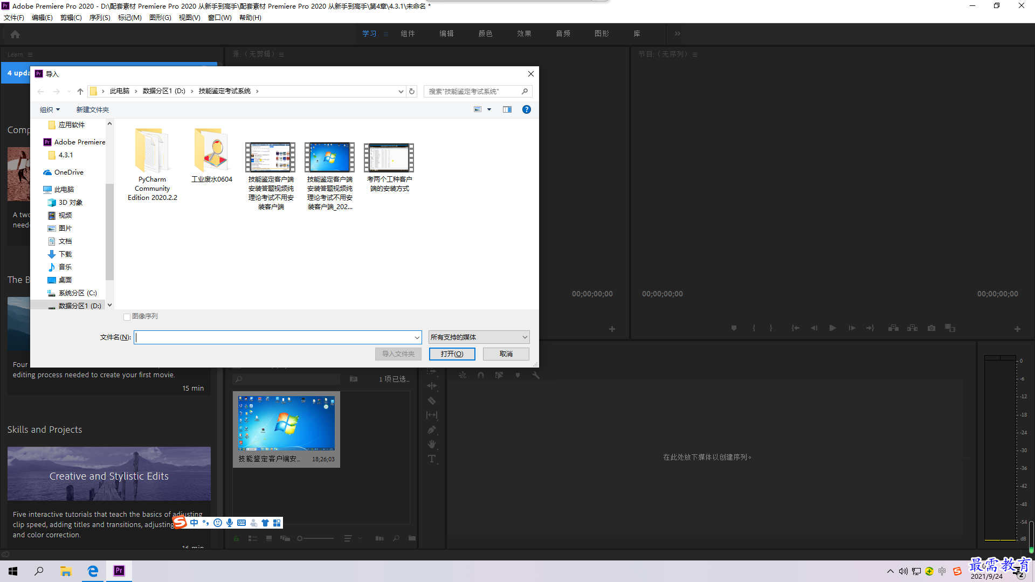
Task: Step forward one frame in Program monitor
Action: point(852,328)
